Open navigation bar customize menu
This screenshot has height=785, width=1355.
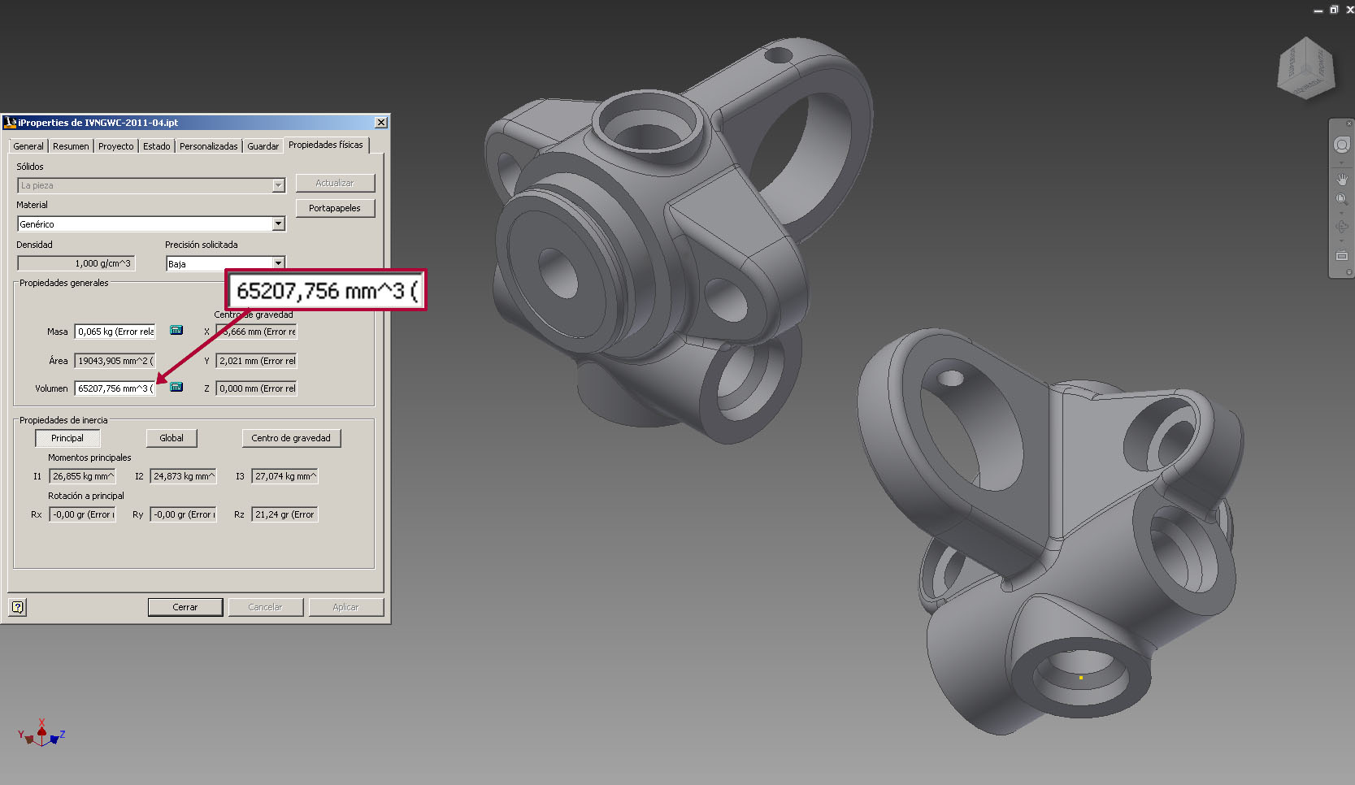1349,272
